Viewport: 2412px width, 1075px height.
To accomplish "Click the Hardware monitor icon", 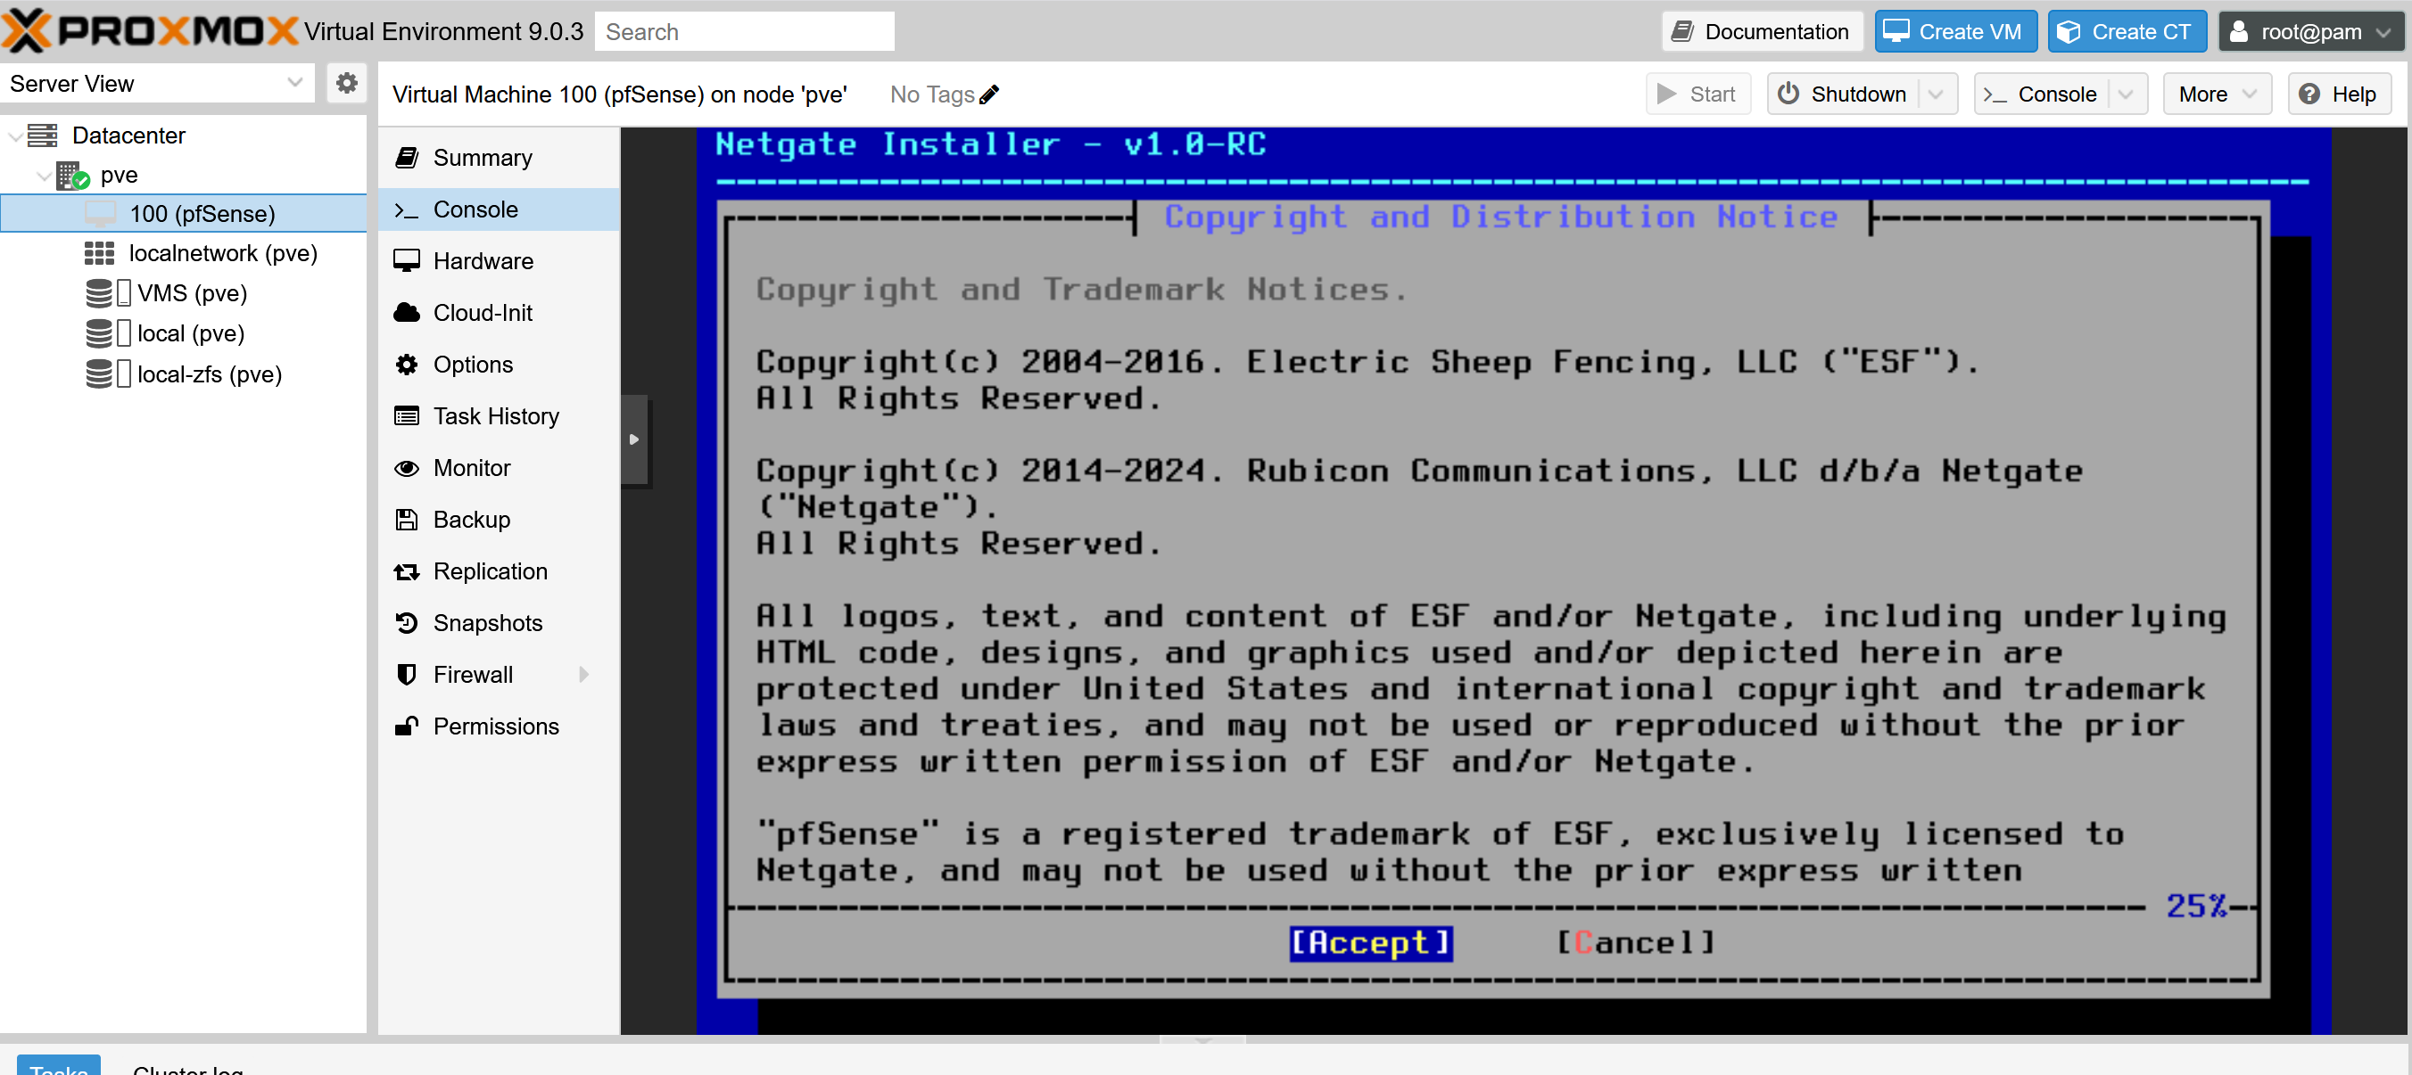I will point(407,261).
